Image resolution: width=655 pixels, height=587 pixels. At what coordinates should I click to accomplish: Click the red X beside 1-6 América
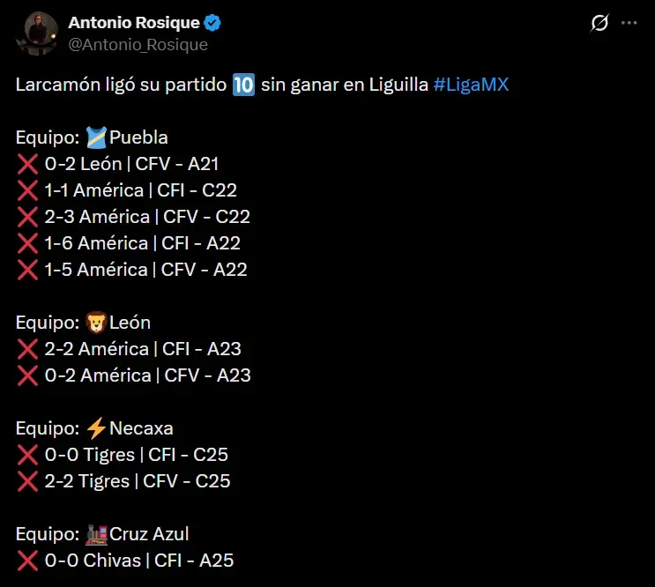pos(27,243)
